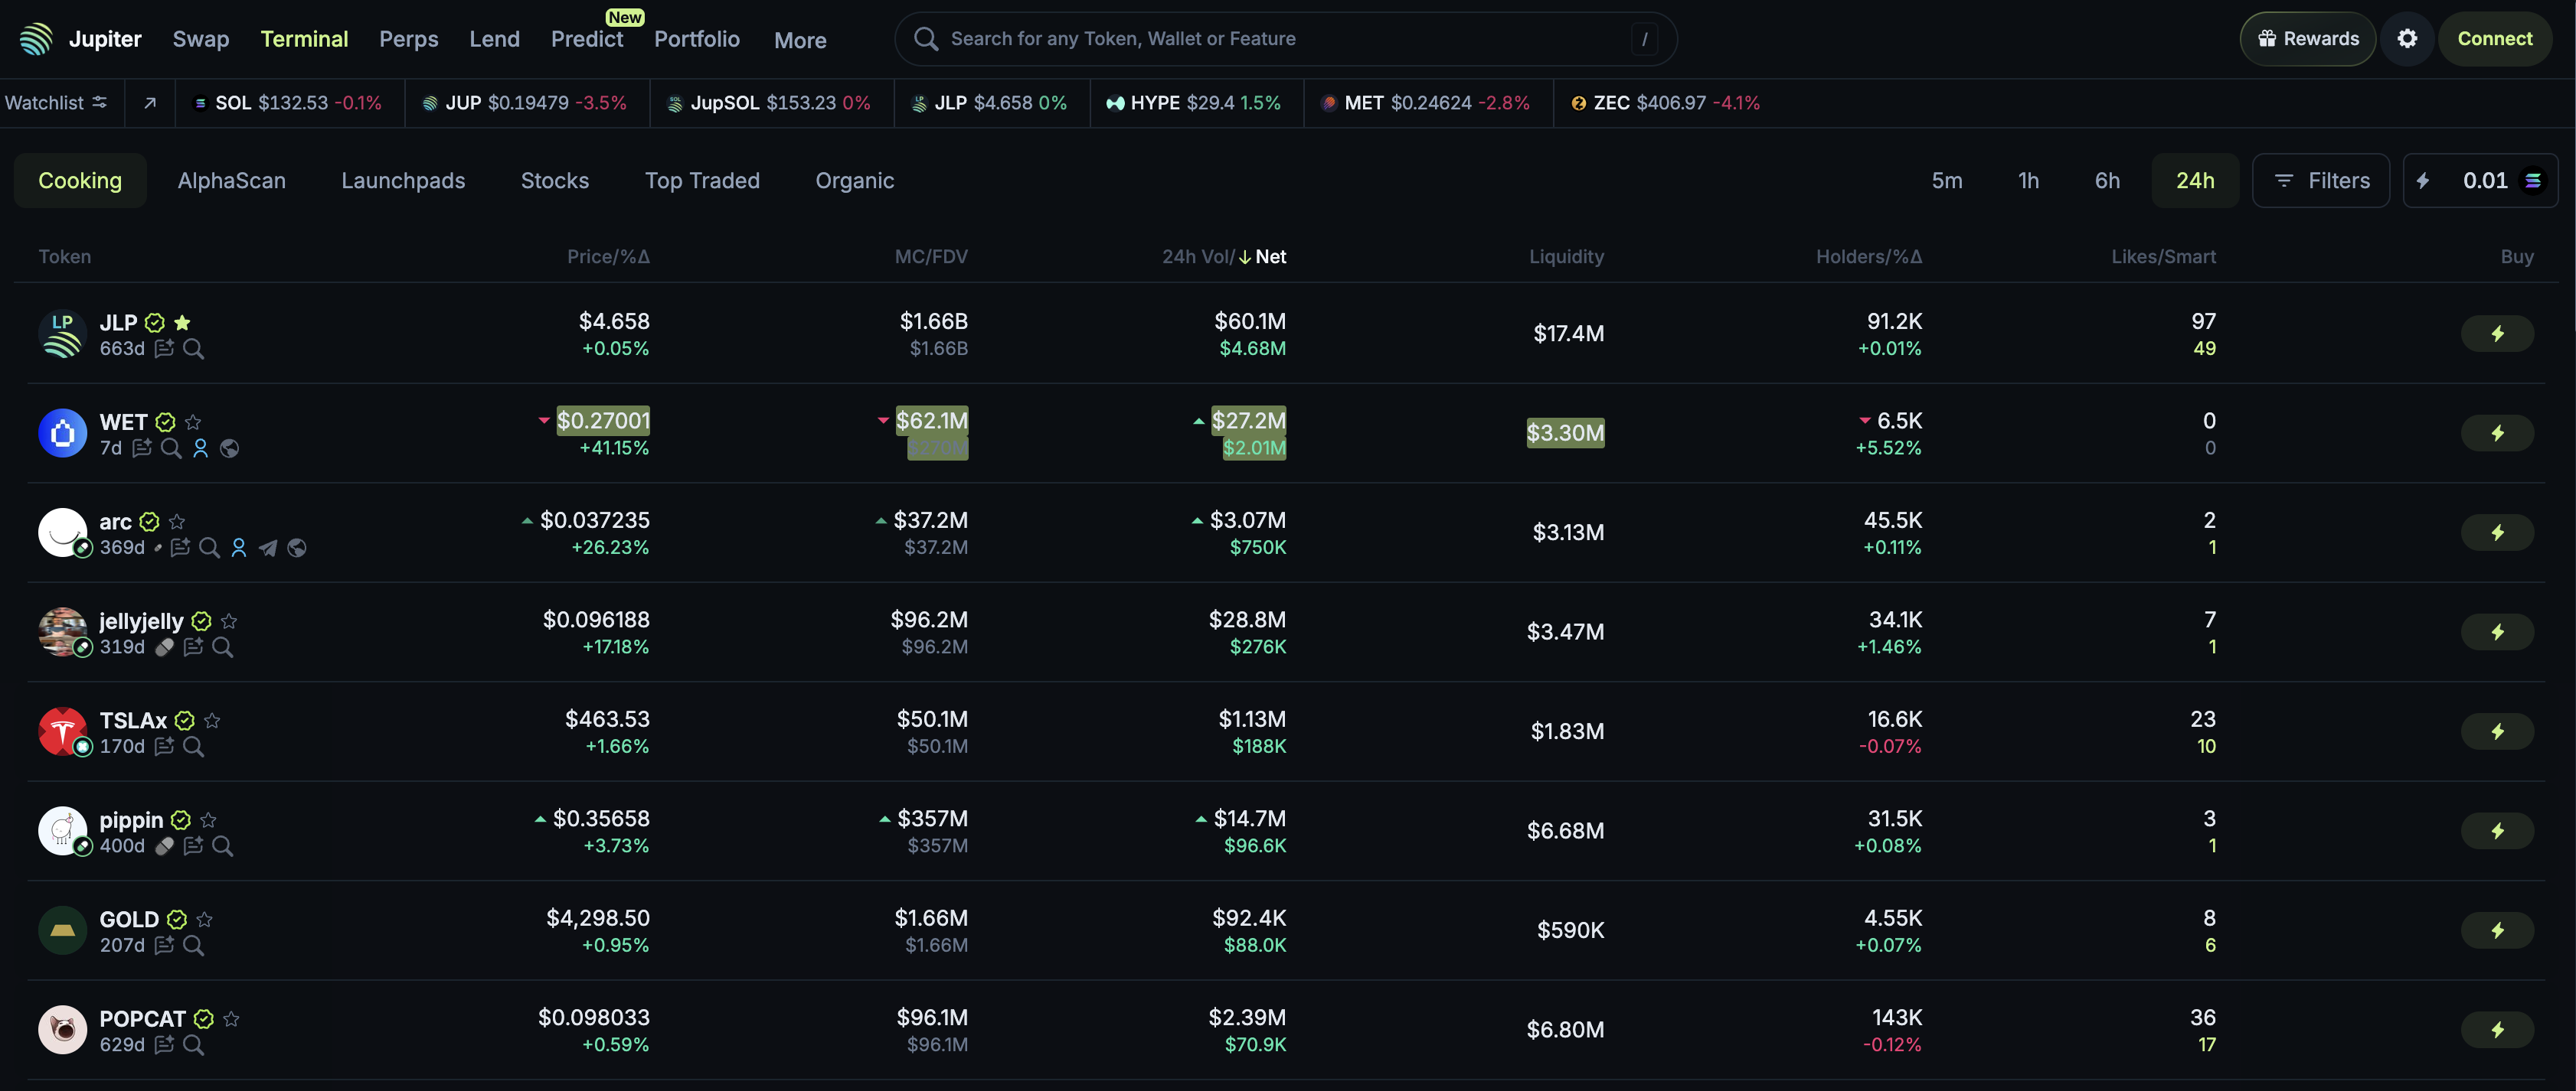Click the watchlist expand arrow icon
The image size is (2576, 1091).
pyautogui.click(x=150, y=103)
